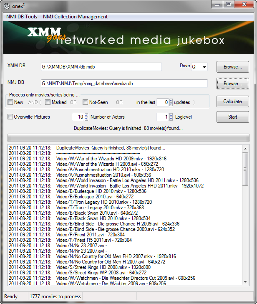Close the onex window

point(244,4)
